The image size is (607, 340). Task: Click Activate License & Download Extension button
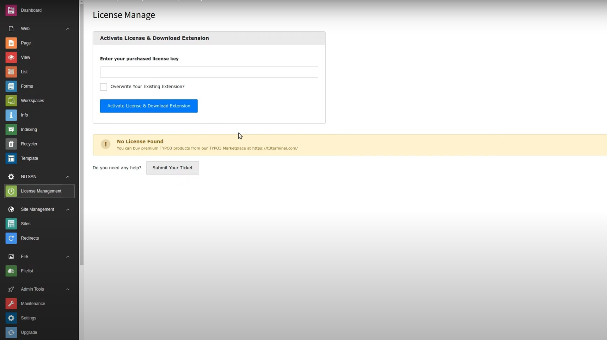149,106
